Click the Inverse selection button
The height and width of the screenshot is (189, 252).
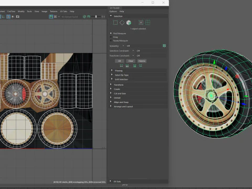(142, 61)
